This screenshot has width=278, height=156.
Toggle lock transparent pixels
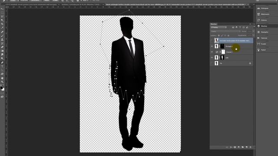click(x=219, y=36)
